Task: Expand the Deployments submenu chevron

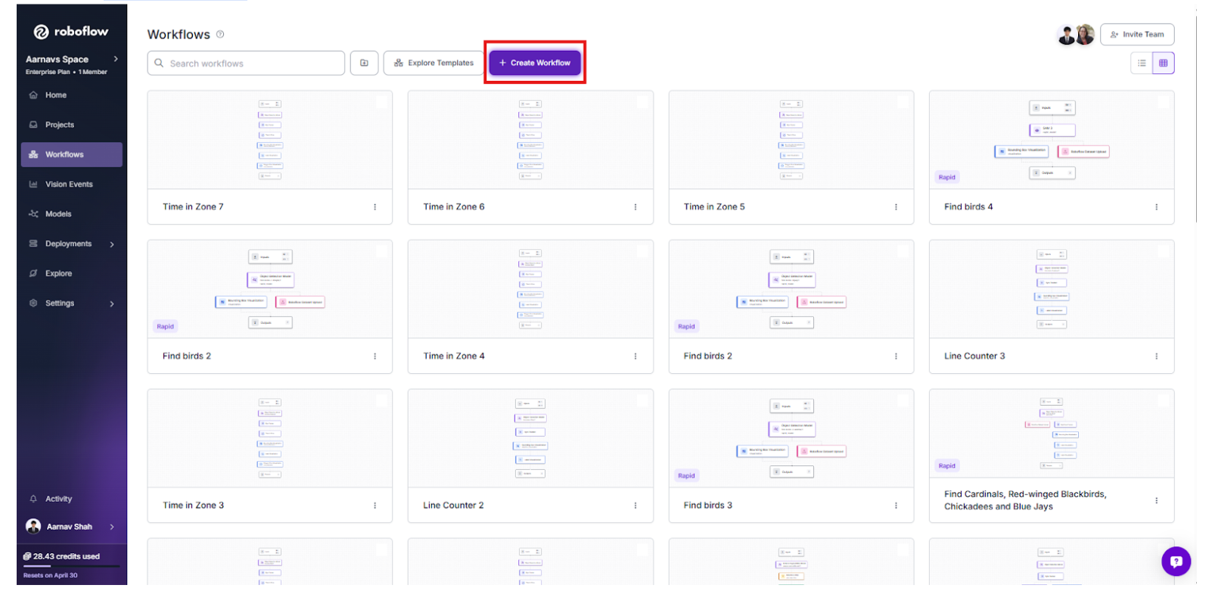Action: click(x=112, y=244)
